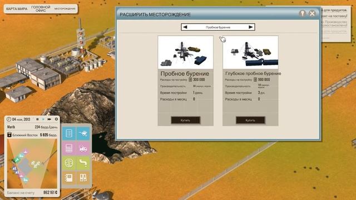Click the 'Глубокое пробное бурение' card title

(x=253, y=73)
